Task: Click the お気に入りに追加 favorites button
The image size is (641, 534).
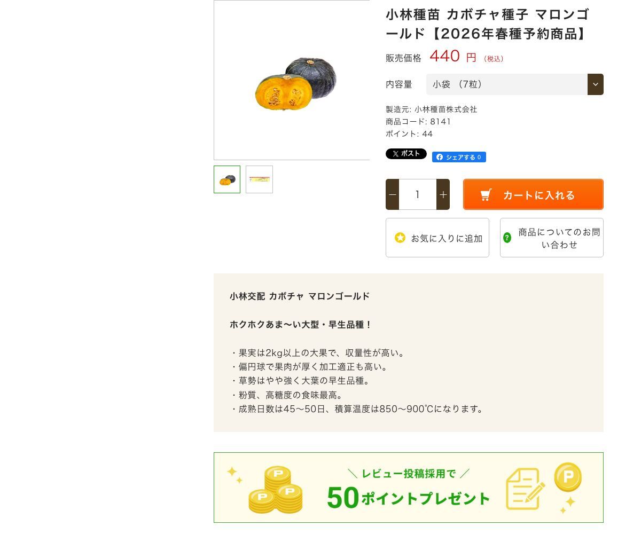Action: click(x=437, y=238)
